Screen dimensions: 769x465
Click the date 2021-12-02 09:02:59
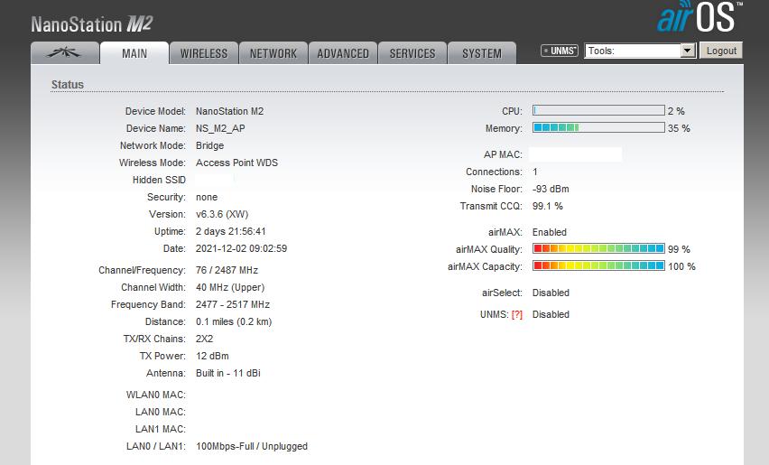241,248
